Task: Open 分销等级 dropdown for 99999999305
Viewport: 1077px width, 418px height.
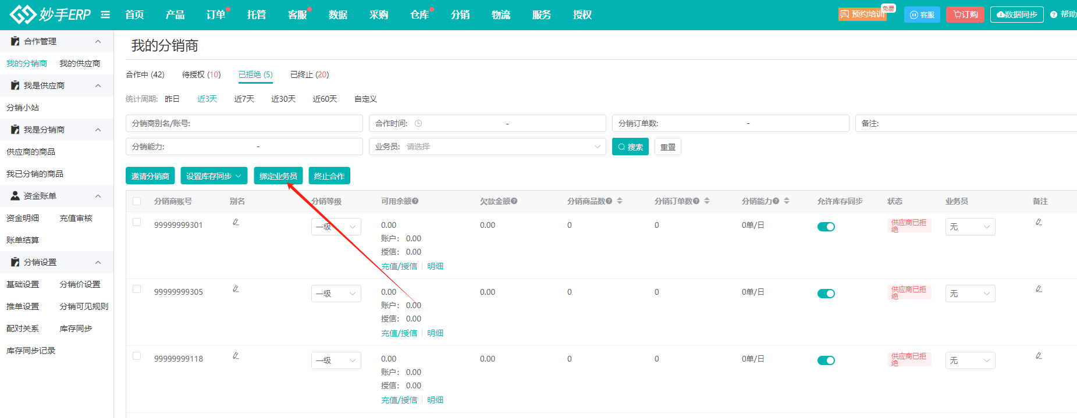Action: pyautogui.click(x=336, y=294)
